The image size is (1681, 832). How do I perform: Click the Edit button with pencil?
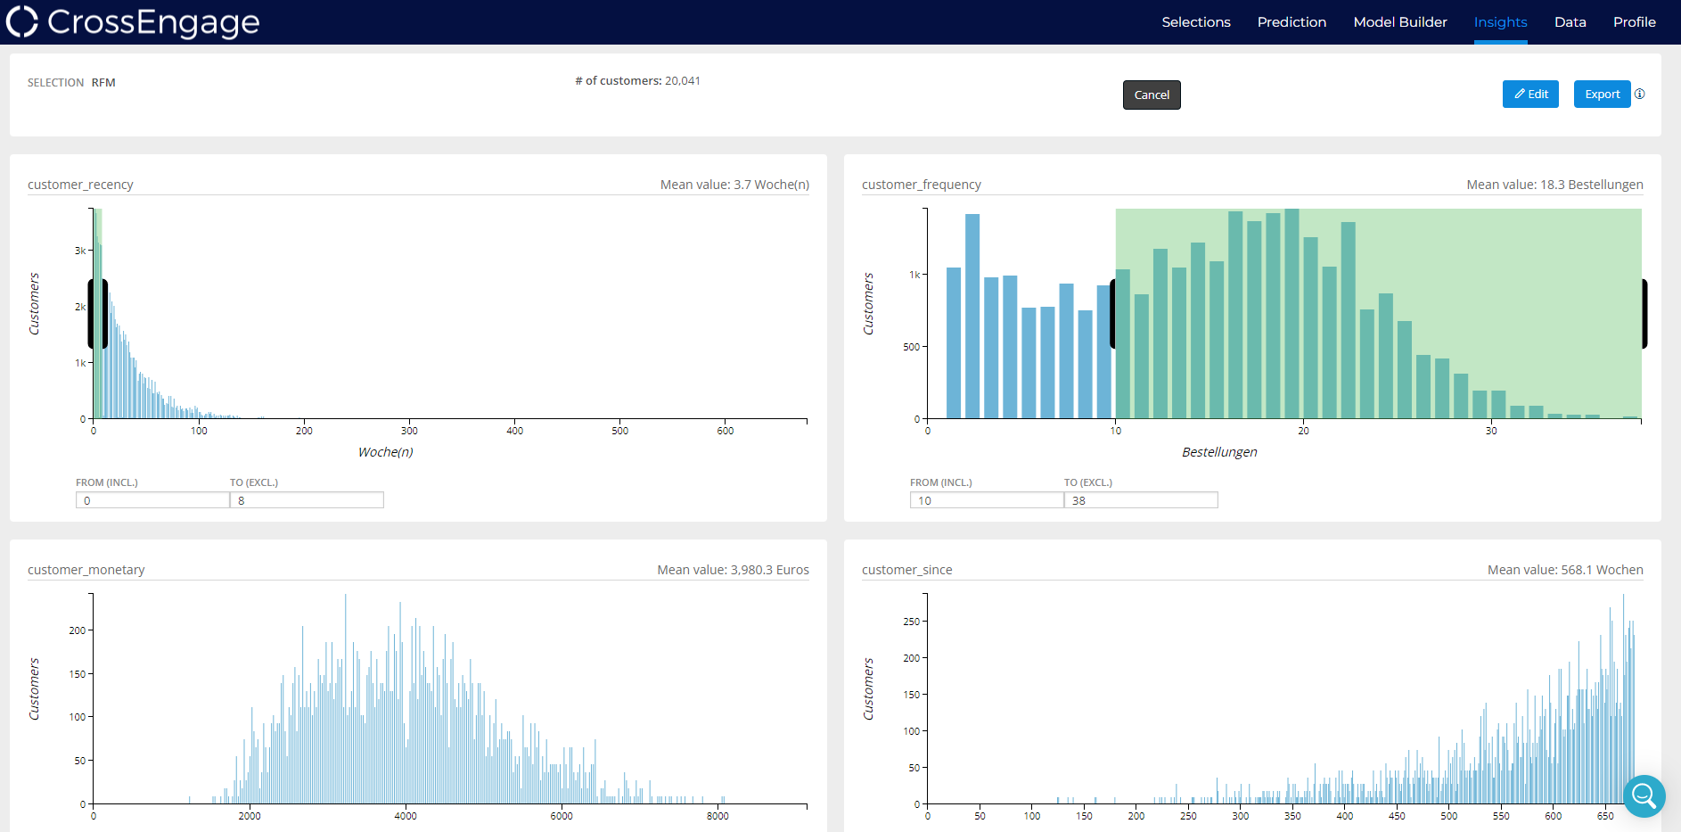pos(1529,94)
